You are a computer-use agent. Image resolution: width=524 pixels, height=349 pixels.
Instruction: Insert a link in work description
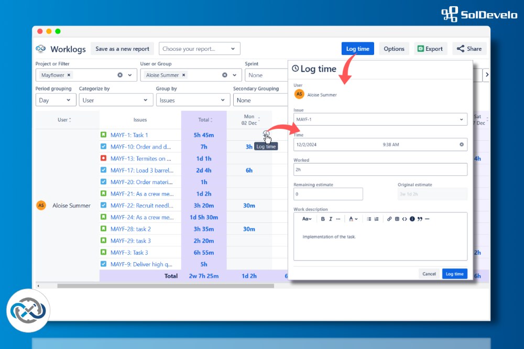click(x=389, y=219)
